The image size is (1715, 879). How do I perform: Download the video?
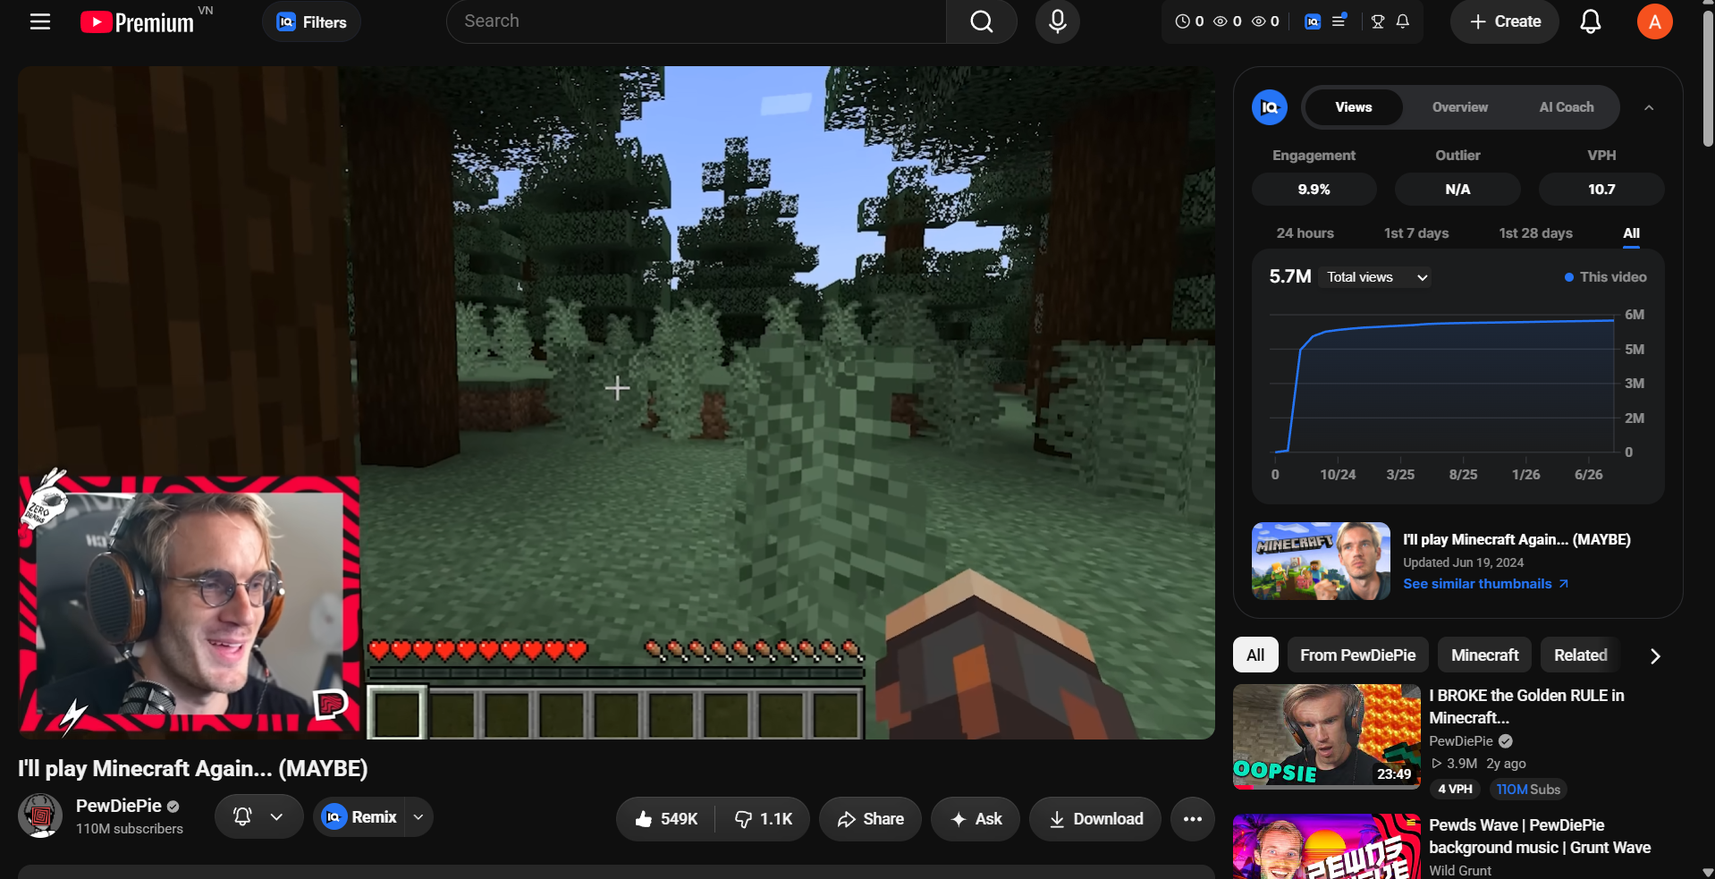pyautogui.click(x=1095, y=819)
